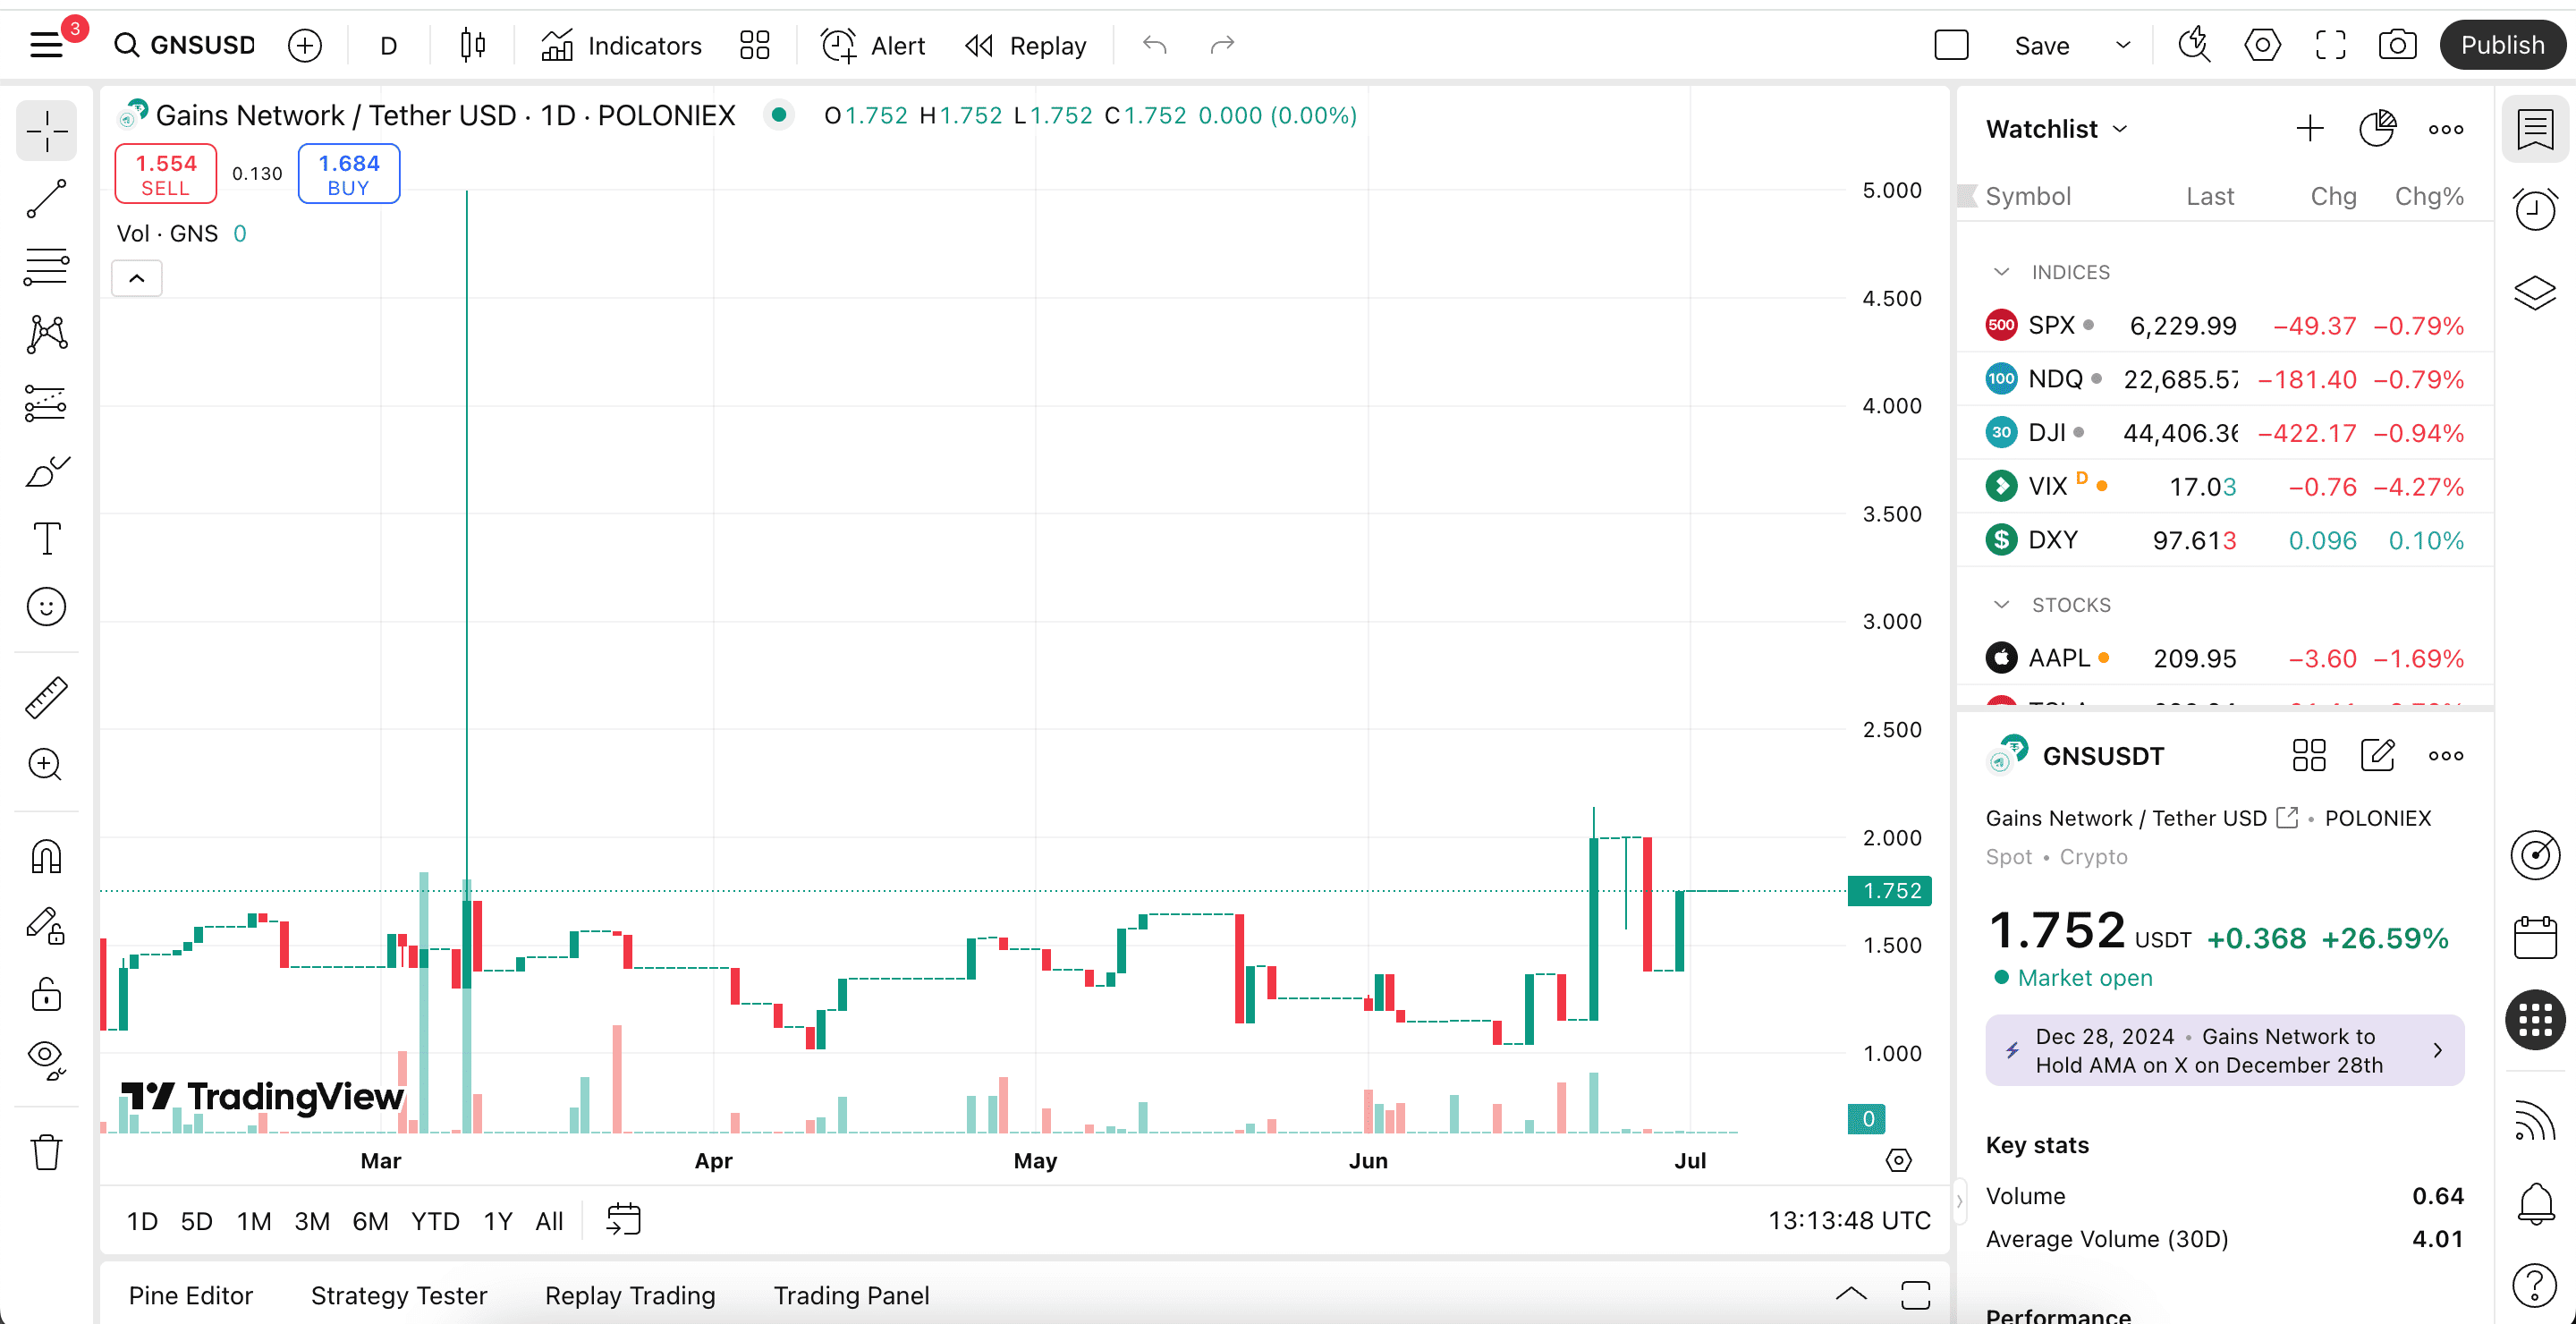This screenshot has height=1324, width=2576.
Task: Select the 1Y date range
Action: (x=498, y=1221)
